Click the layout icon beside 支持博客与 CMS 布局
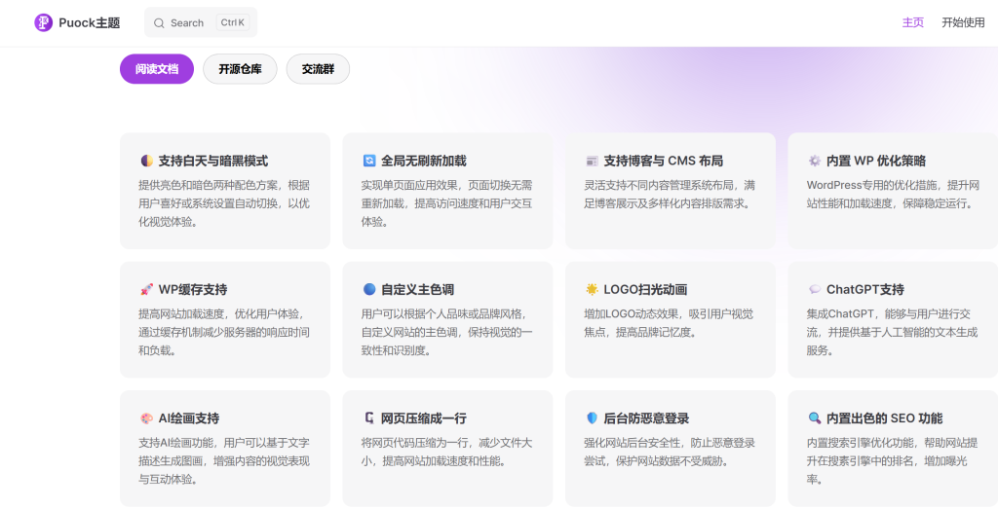998x509 pixels. 592,161
